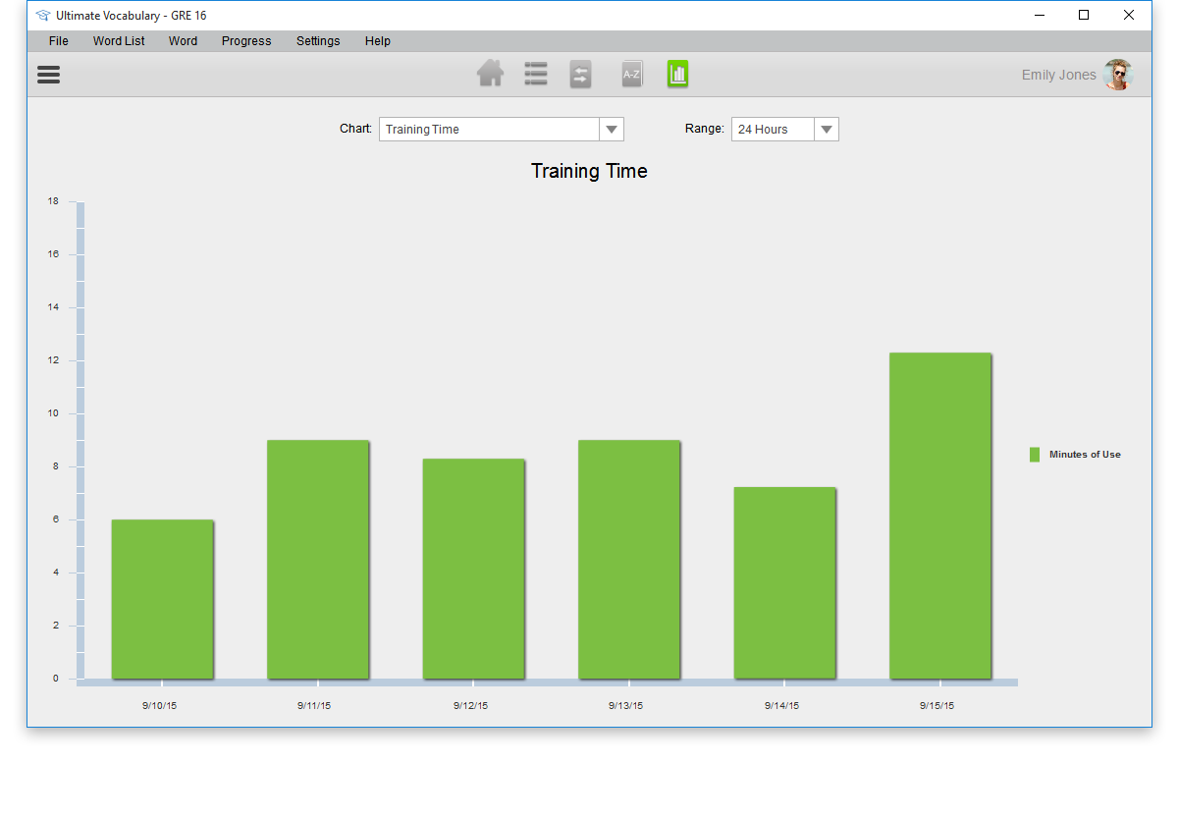
Task: Open the Progress menu
Action: coord(246,41)
